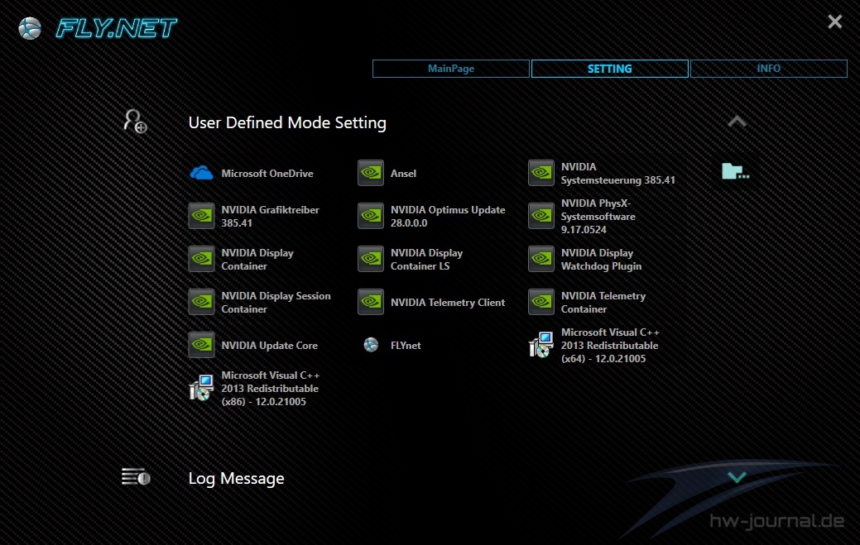Click the Visual C++ 2013 (x86) installer icon
The width and height of the screenshot is (860, 545).
(x=201, y=388)
